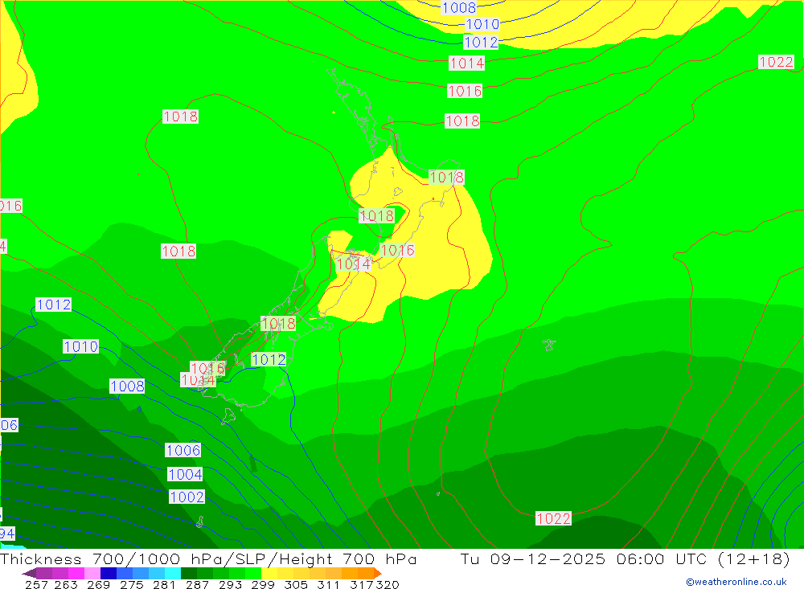Click the red "1022" label in the upper right

pos(777,62)
